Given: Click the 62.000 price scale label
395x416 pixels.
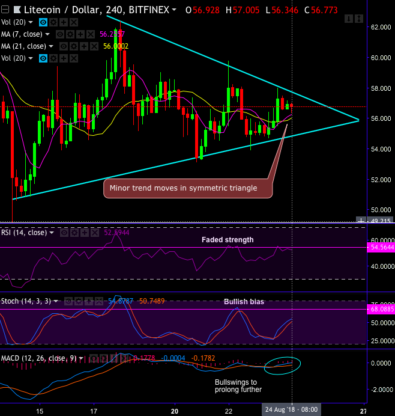Looking at the screenshot, I should tap(381, 27).
